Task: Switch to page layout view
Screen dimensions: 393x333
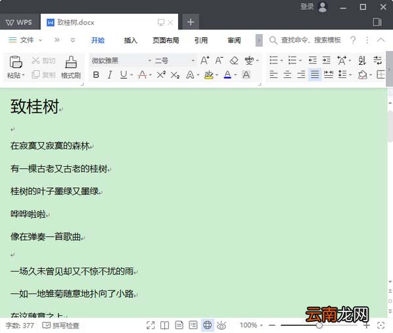Action: point(179,325)
